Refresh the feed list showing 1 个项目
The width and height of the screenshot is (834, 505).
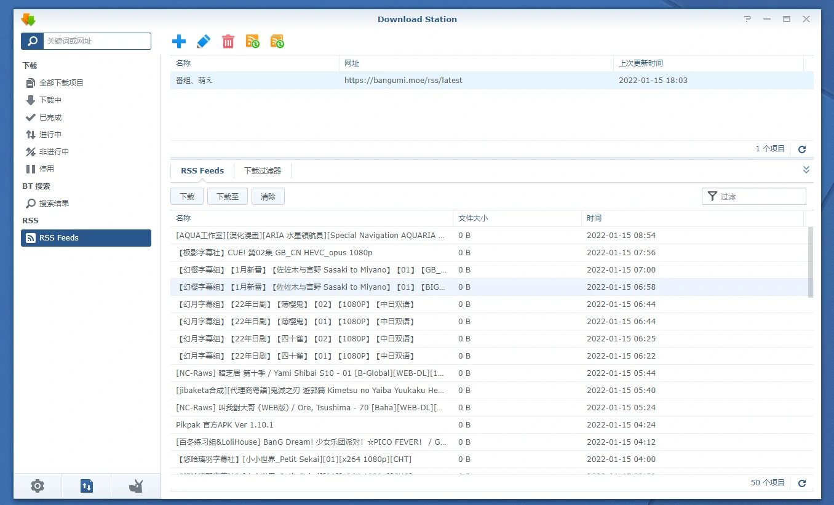[x=802, y=149]
